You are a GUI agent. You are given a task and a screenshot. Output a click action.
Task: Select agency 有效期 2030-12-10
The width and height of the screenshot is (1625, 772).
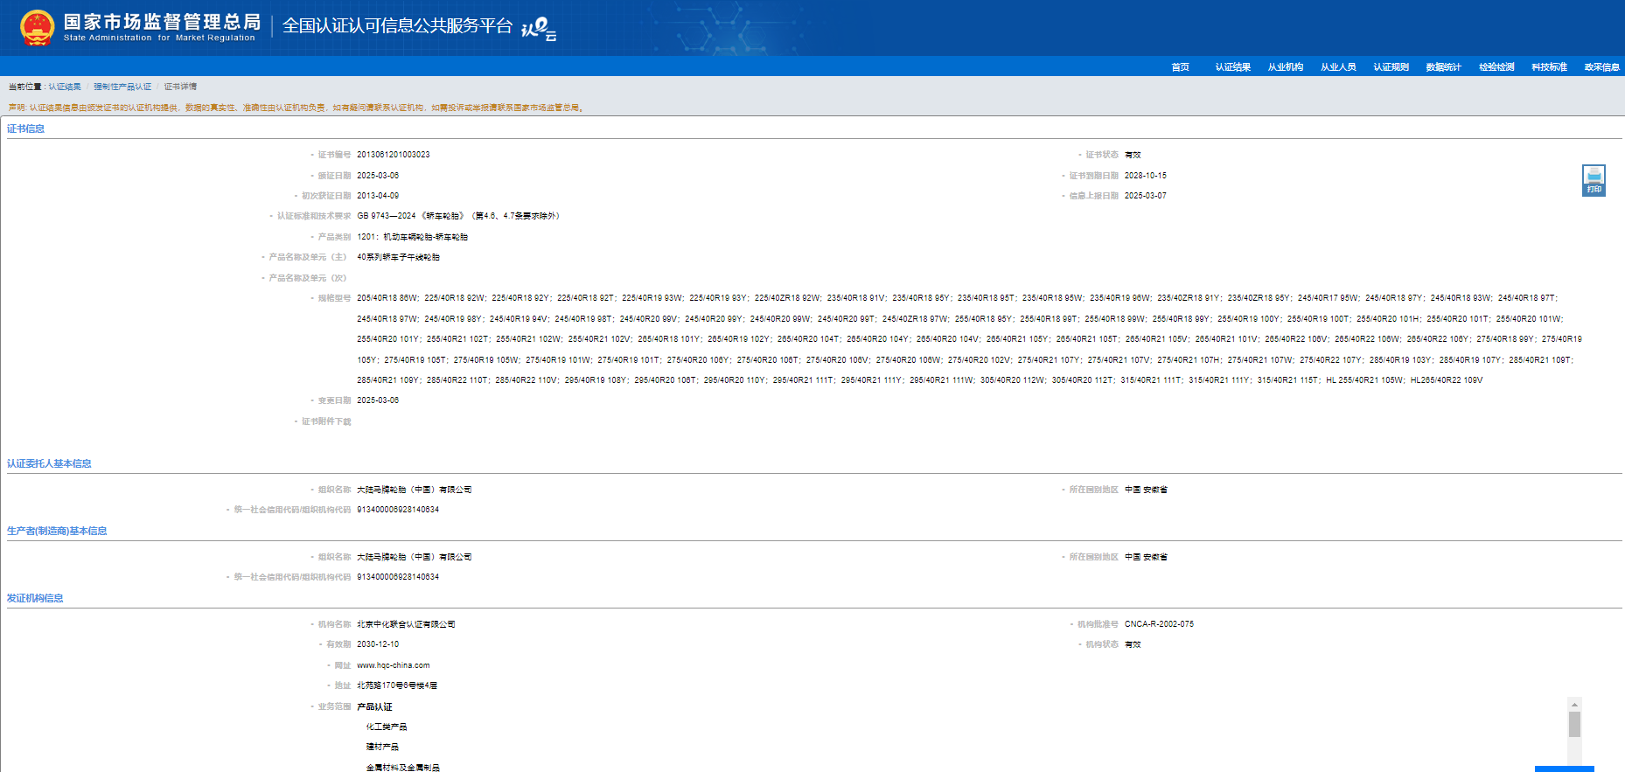click(x=378, y=644)
